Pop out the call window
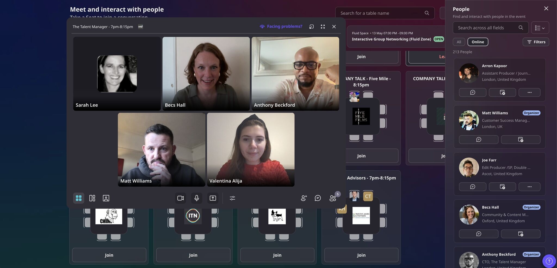 [x=311, y=27]
